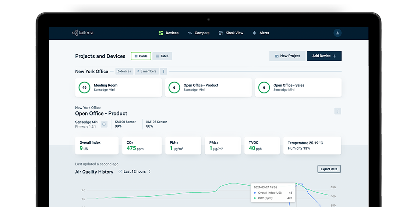The height and width of the screenshot is (207, 417).
Task: Click the Last updated a second ago text
Action: [x=97, y=164]
